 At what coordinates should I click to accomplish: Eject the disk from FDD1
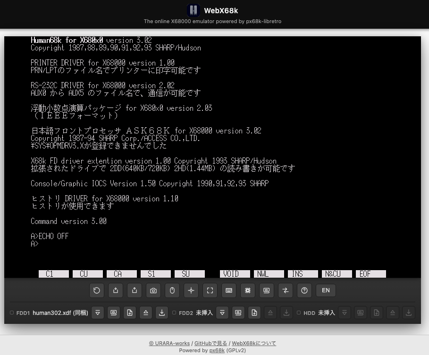pos(146,313)
